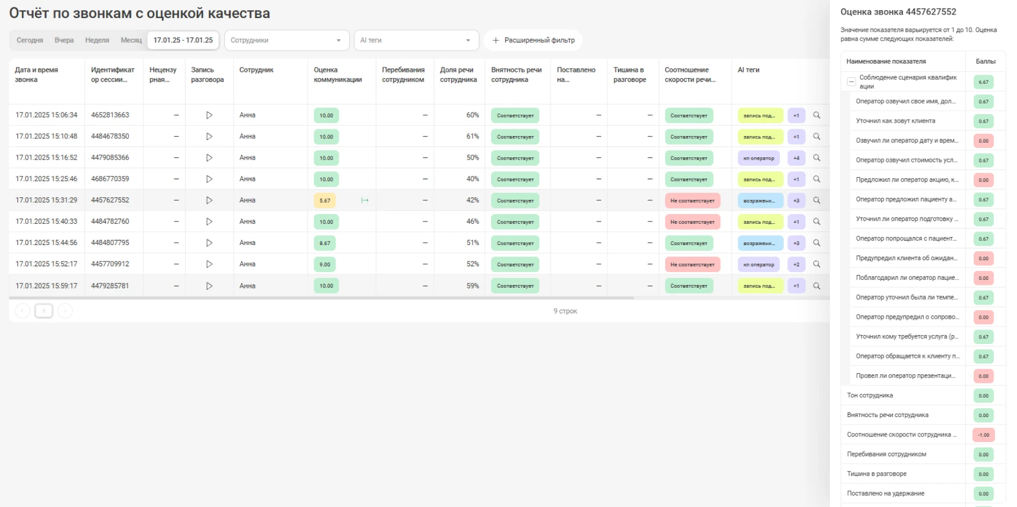Image resolution: width=1017 pixels, height=507 pixels.
Task: Select the Месяц period tab
Action: (131, 40)
